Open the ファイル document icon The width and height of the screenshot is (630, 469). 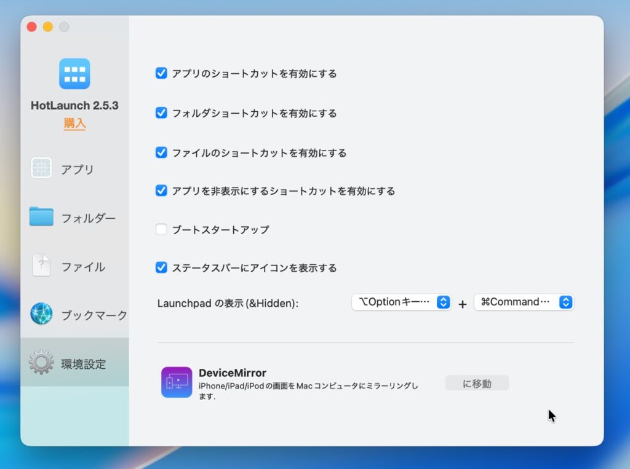coord(41,266)
